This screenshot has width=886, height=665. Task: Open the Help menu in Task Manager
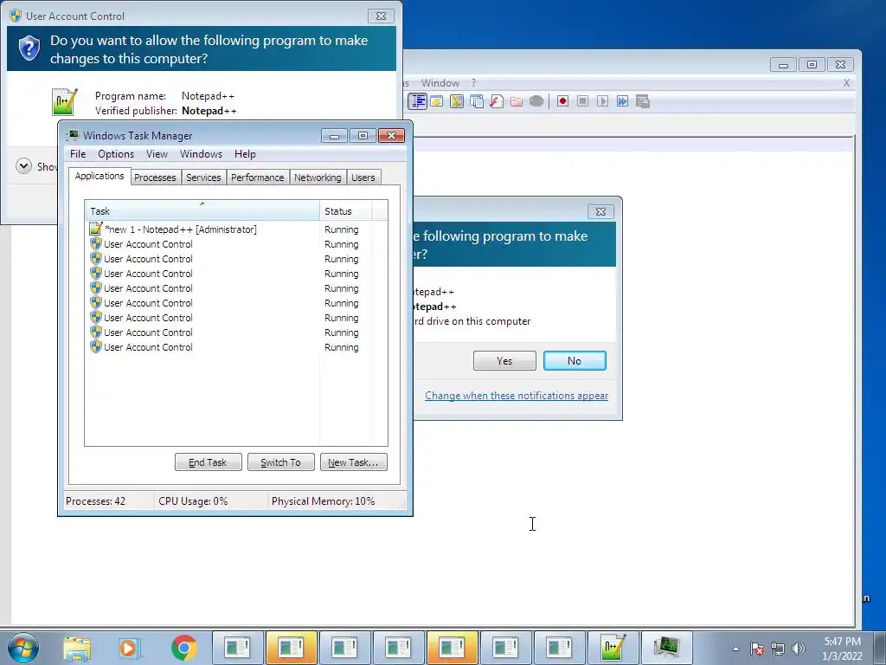[245, 154]
